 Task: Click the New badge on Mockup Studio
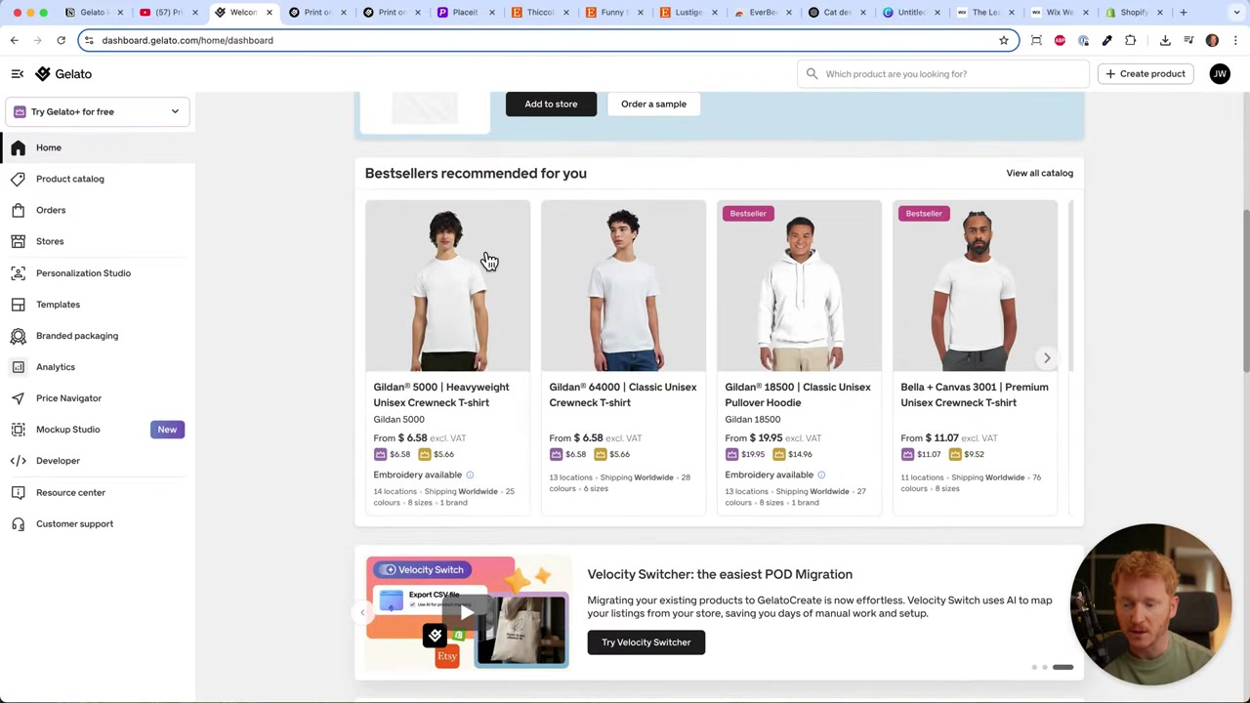[x=167, y=430]
